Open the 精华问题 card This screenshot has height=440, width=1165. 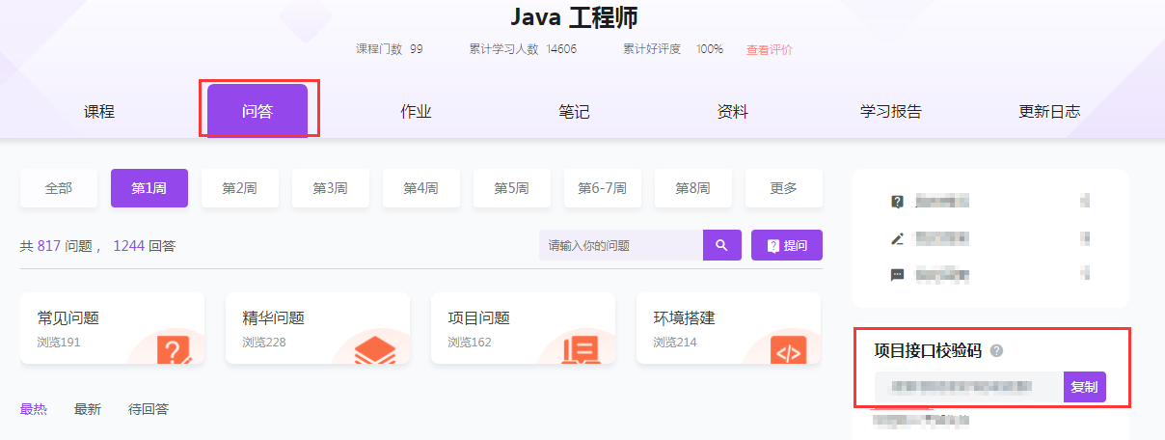point(317,328)
